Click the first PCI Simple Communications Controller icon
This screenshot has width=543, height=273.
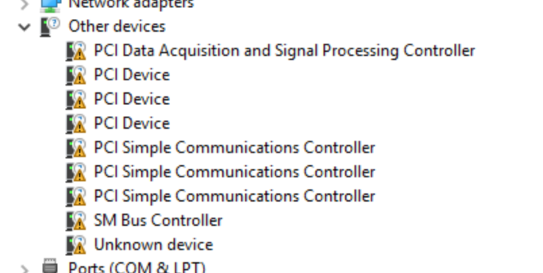(x=76, y=148)
